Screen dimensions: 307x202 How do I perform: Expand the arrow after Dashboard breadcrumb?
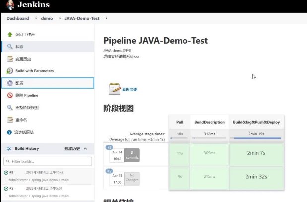click(36, 18)
